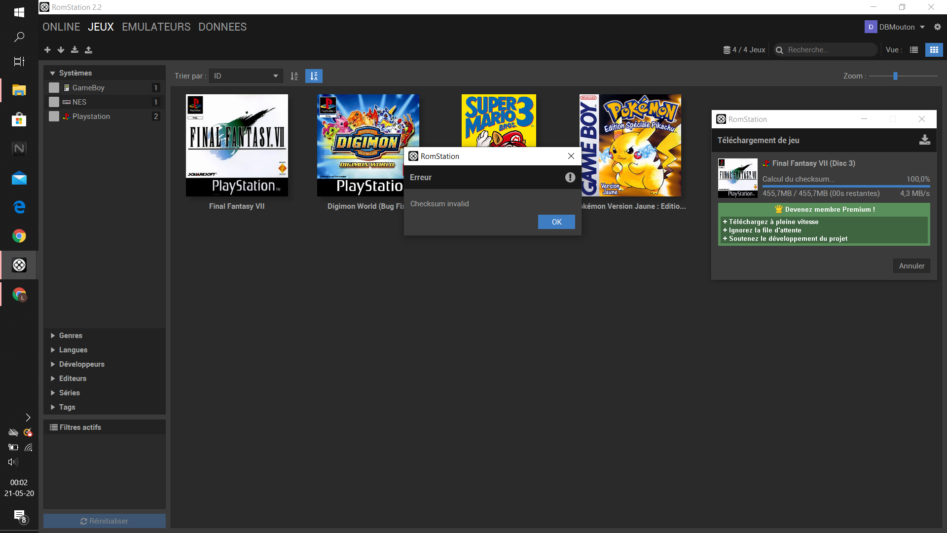Click 'Final Fantasy VII (Disc 3)' title
This screenshot has width=947, height=533.
(x=813, y=163)
